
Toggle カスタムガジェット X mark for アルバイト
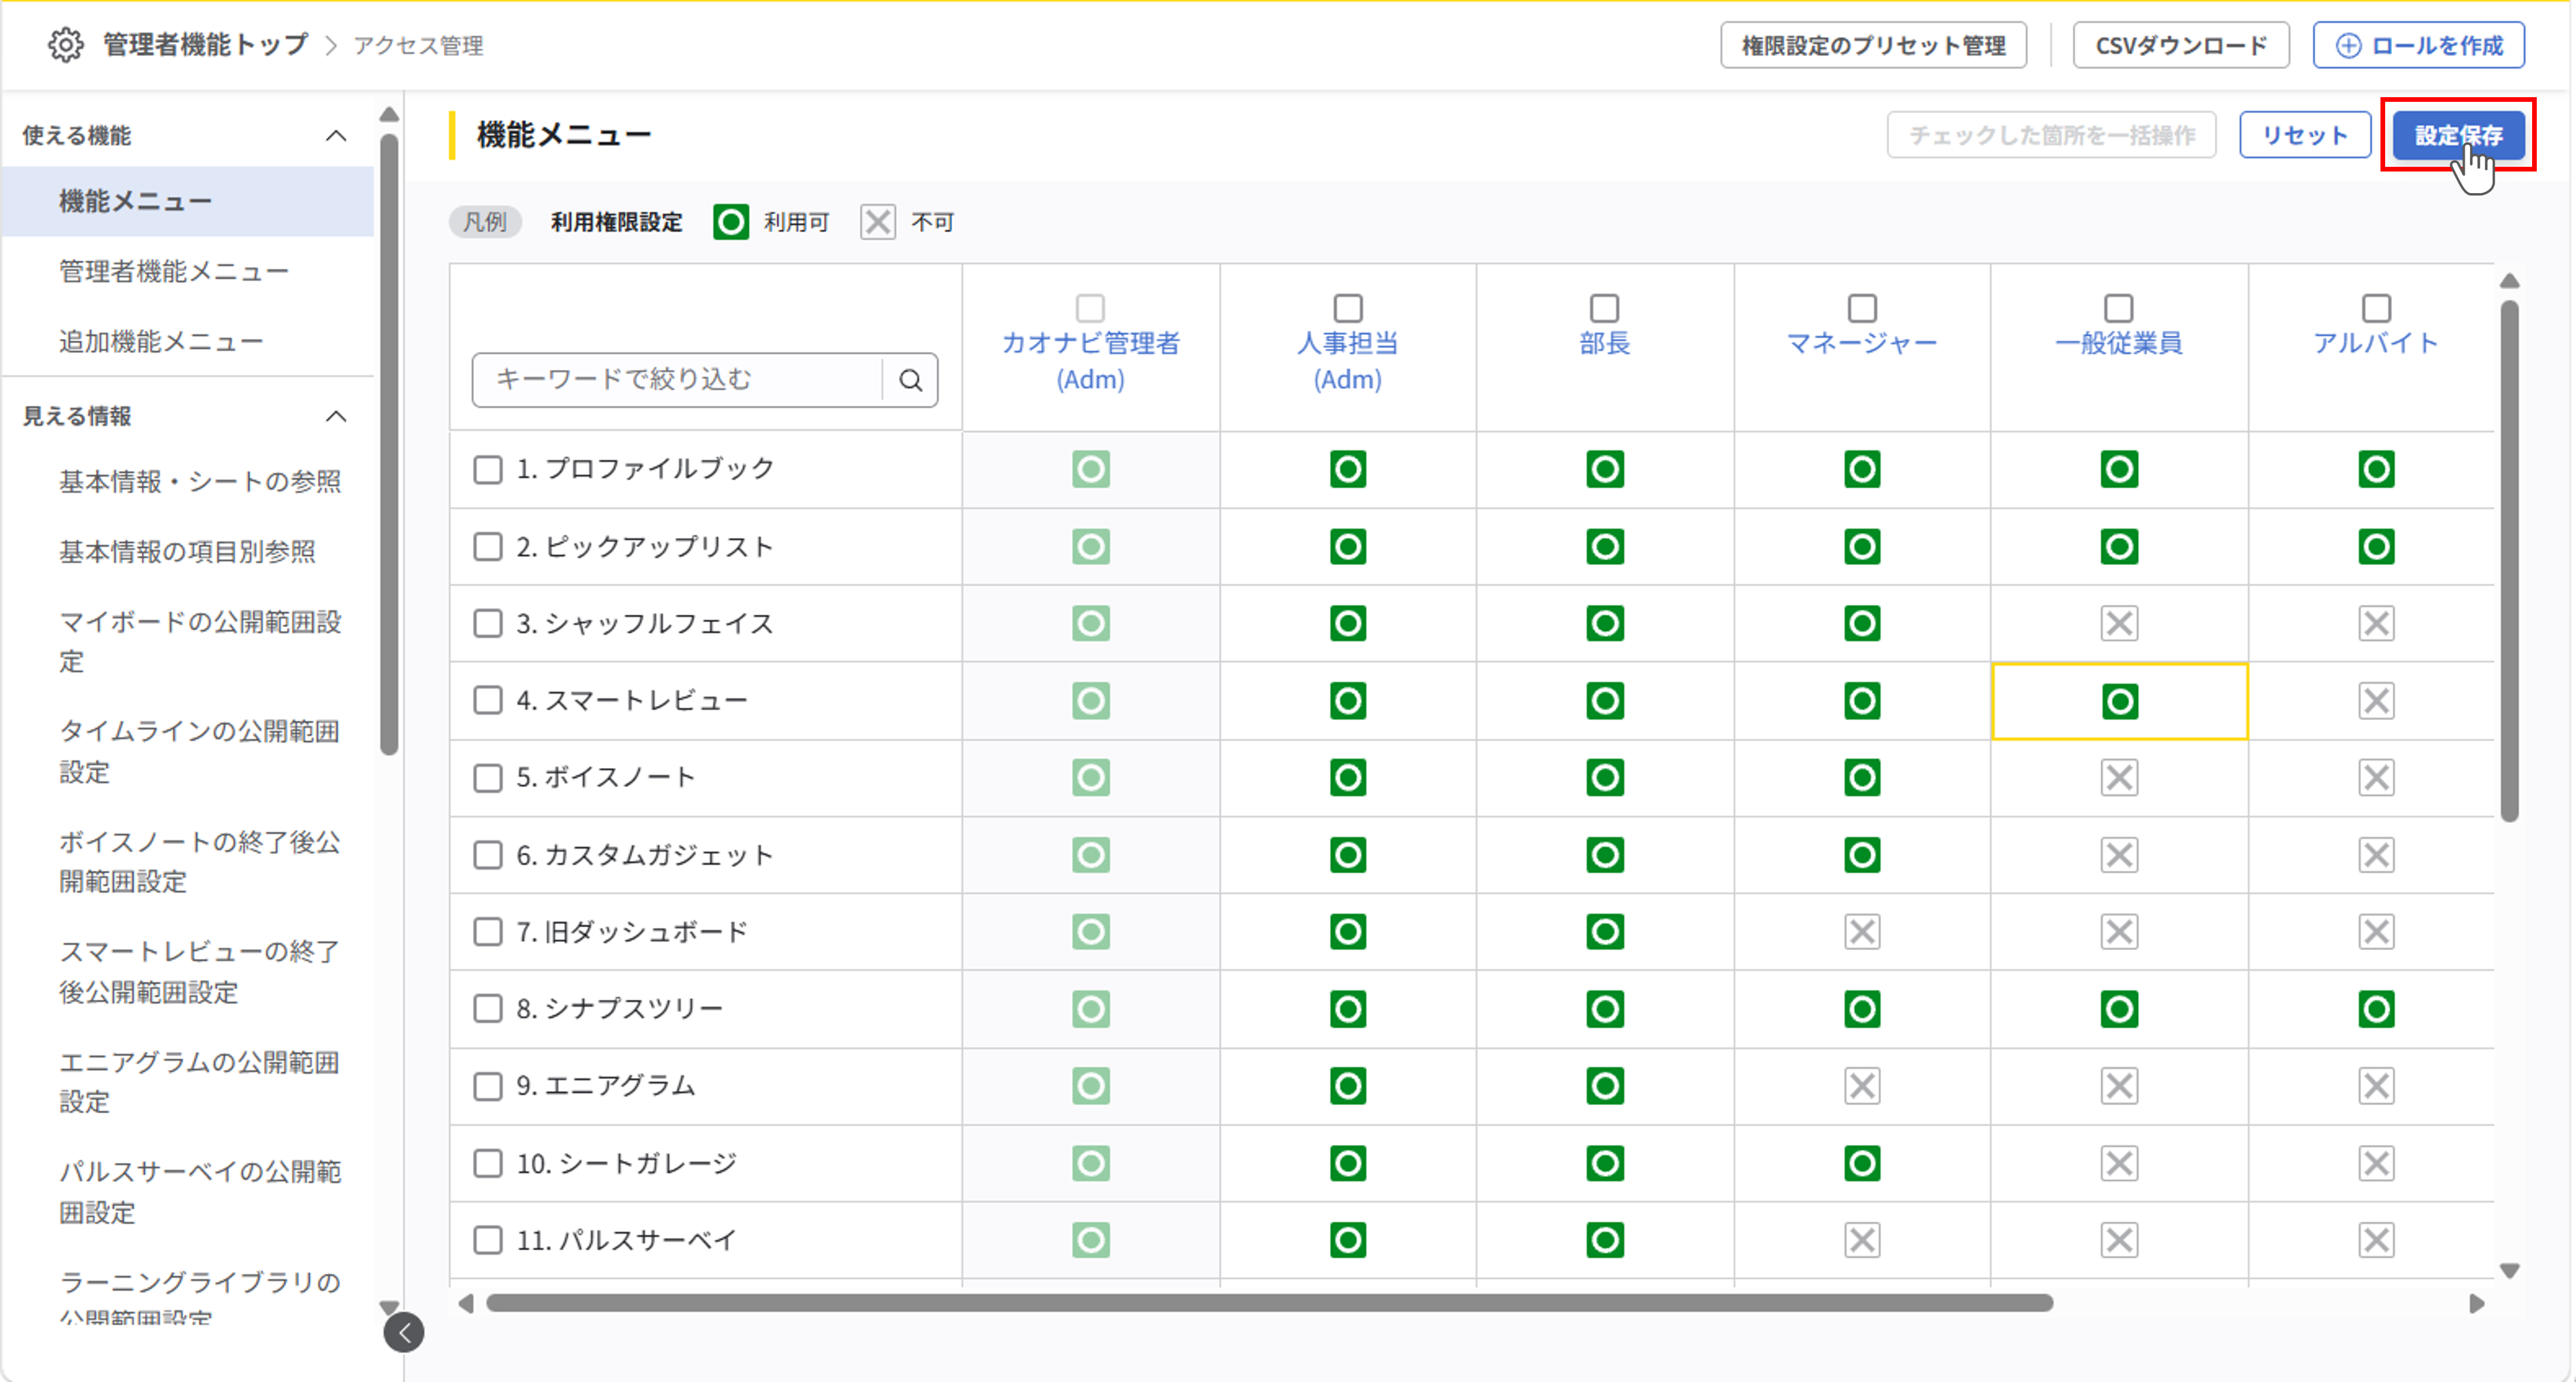[x=2376, y=855]
